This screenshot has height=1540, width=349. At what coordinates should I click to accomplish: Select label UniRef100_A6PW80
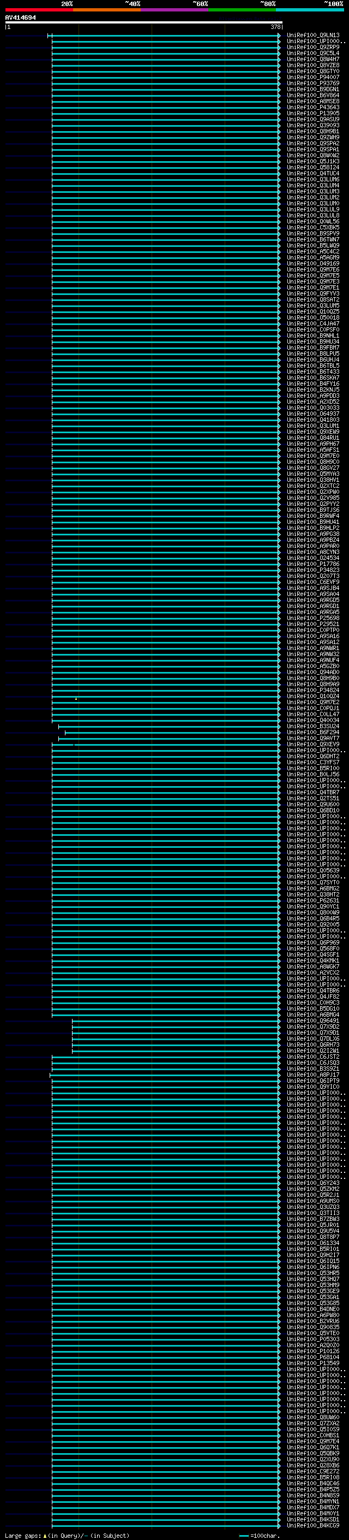(x=313, y=1315)
